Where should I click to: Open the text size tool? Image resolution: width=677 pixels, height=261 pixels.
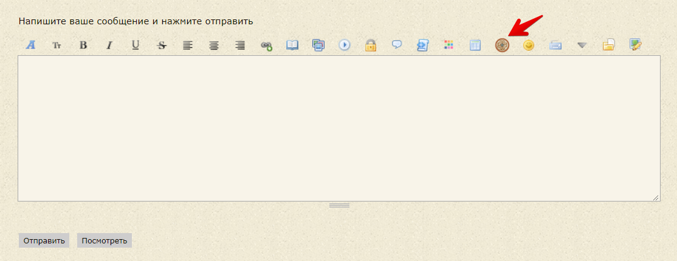[x=57, y=45]
